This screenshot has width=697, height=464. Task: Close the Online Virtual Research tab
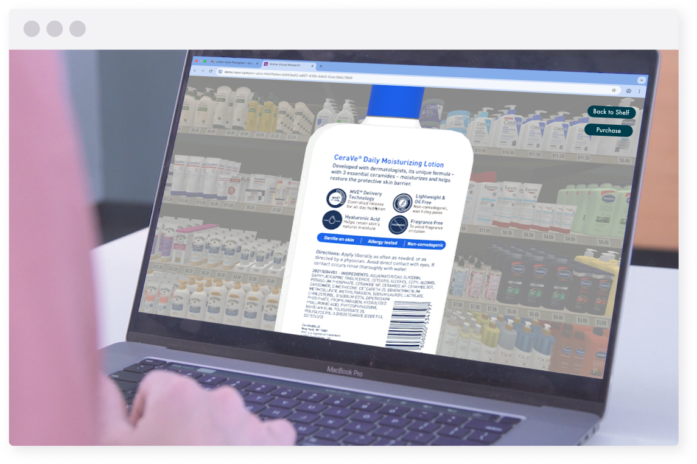click(x=312, y=65)
